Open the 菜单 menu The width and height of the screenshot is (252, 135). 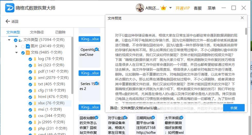(212, 8)
